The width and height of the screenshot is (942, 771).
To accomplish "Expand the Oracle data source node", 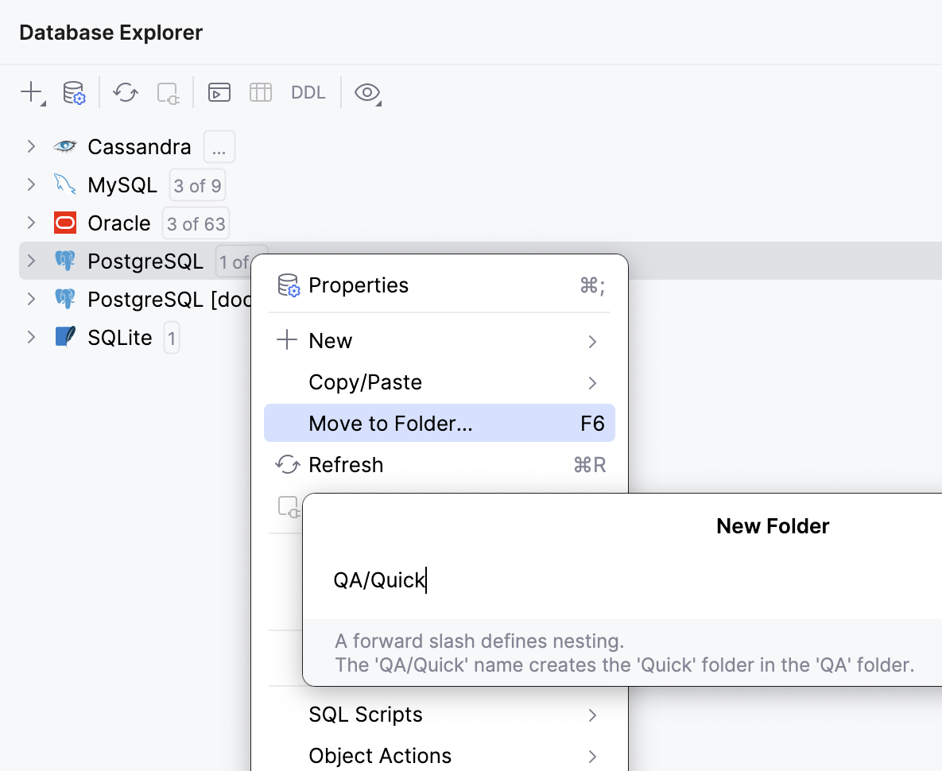I will [31, 223].
